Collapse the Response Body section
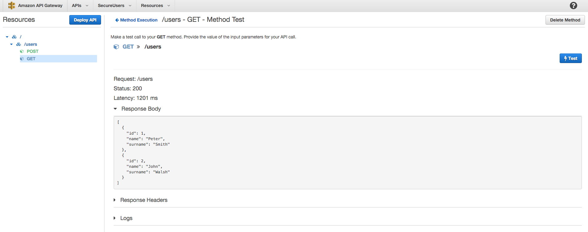The image size is (588, 232). [x=116, y=109]
